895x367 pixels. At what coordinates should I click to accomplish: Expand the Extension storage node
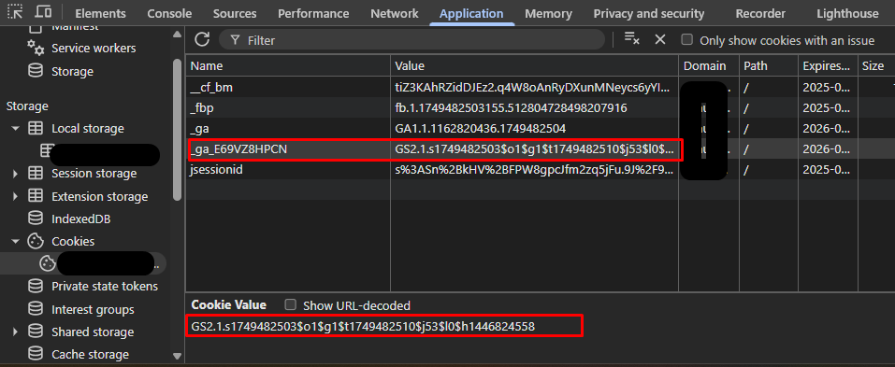point(15,196)
